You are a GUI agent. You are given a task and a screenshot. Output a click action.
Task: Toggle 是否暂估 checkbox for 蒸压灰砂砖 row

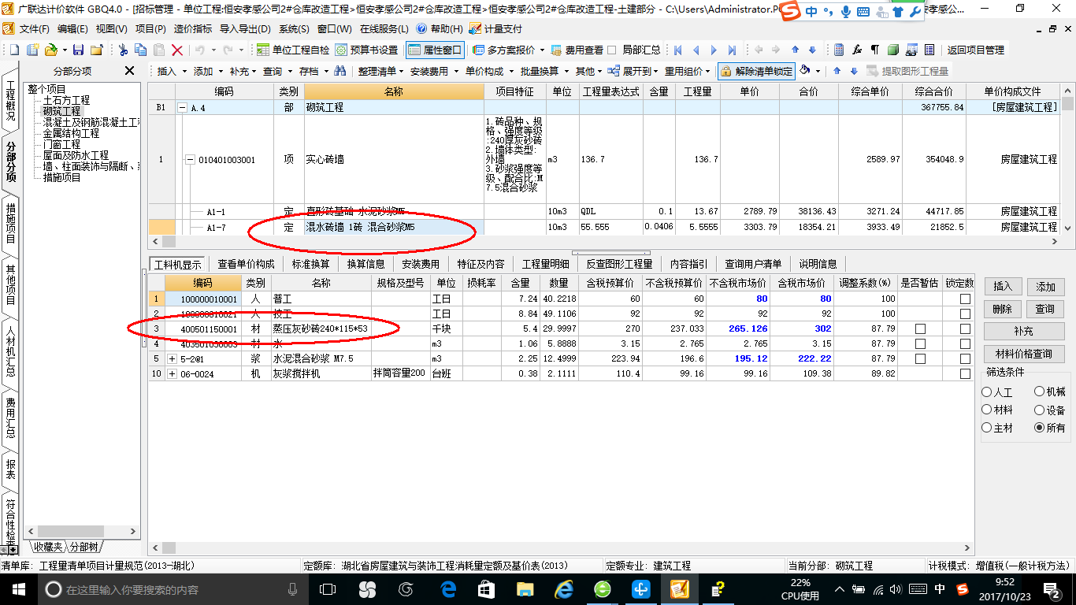tap(920, 328)
